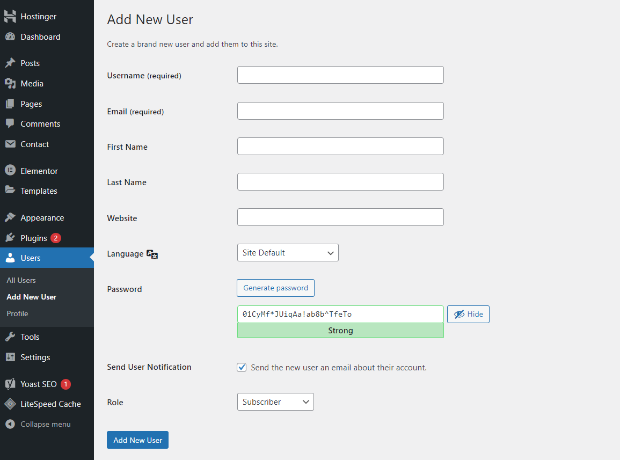Expand the Role Subscriber dropdown
The height and width of the screenshot is (460, 620).
[x=275, y=402]
